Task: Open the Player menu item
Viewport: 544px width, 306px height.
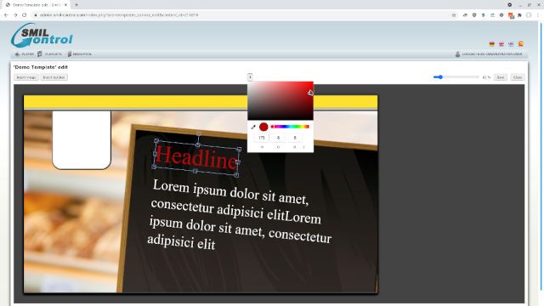Action: tap(25, 54)
